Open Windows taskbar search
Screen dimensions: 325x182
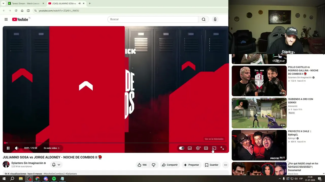(x=12, y=179)
